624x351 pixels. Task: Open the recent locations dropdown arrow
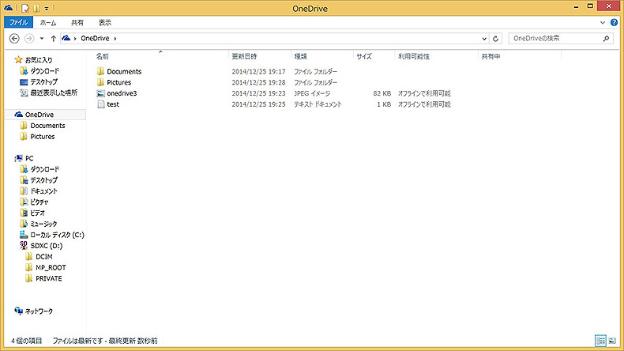click(x=42, y=39)
